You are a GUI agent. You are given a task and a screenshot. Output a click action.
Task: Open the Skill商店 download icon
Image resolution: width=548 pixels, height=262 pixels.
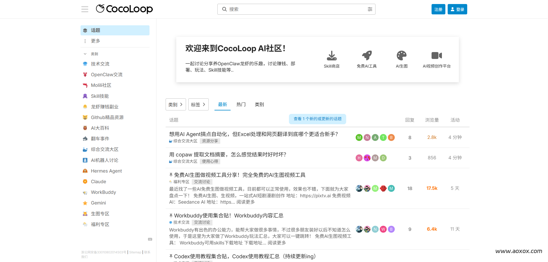click(332, 56)
